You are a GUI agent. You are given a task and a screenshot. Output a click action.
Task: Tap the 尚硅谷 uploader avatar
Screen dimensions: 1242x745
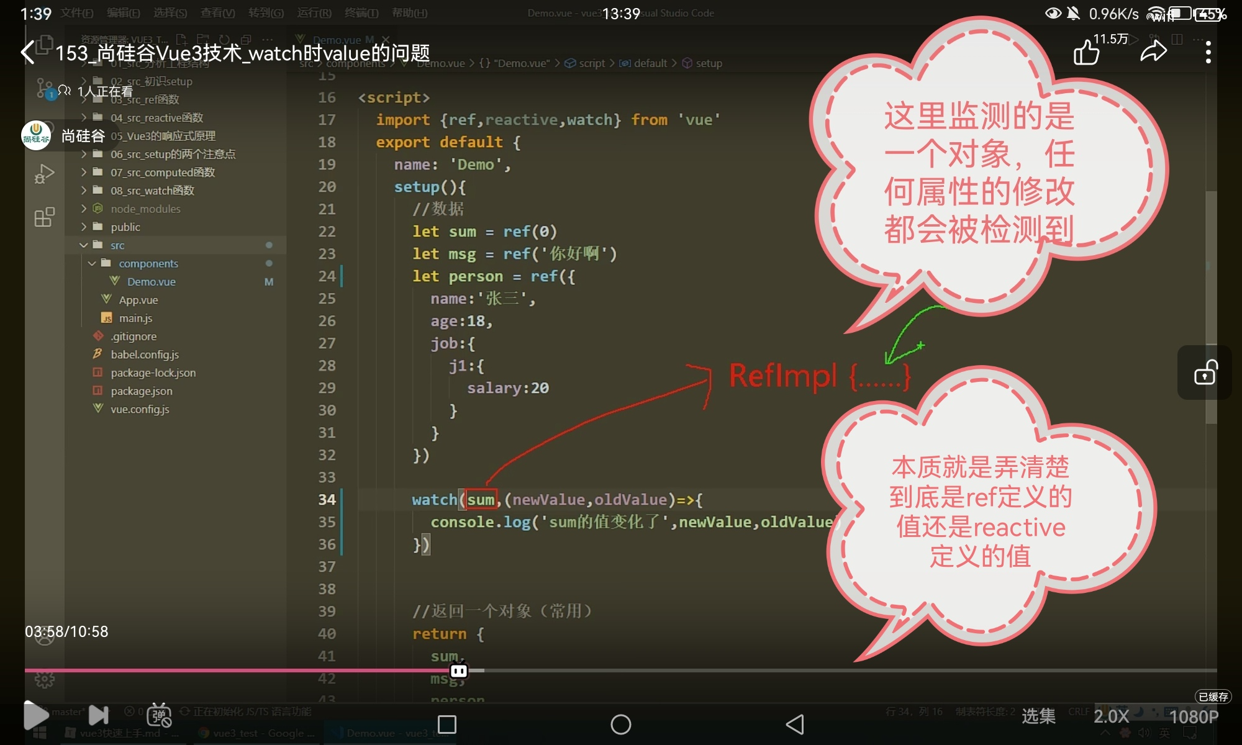click(x=36, y=135)
